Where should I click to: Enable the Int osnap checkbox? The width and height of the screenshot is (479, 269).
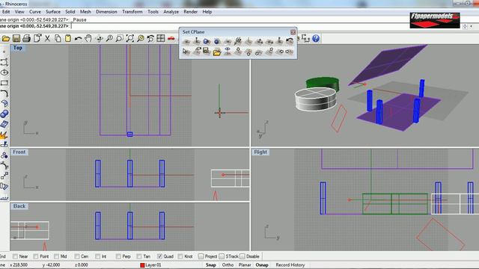pyautogui.click(x=98, y=256)
